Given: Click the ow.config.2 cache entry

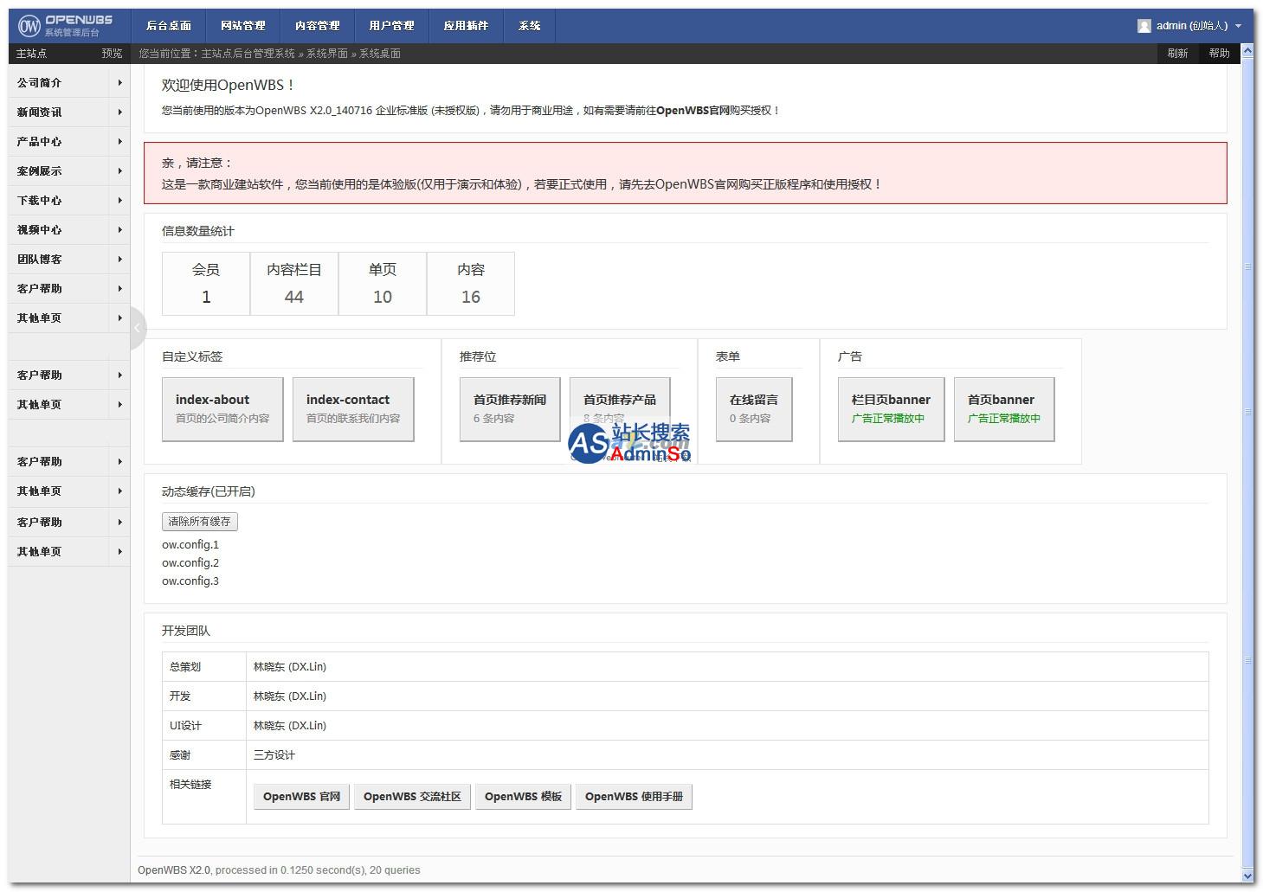Looking at the screenshot, I should click(190, 563).
